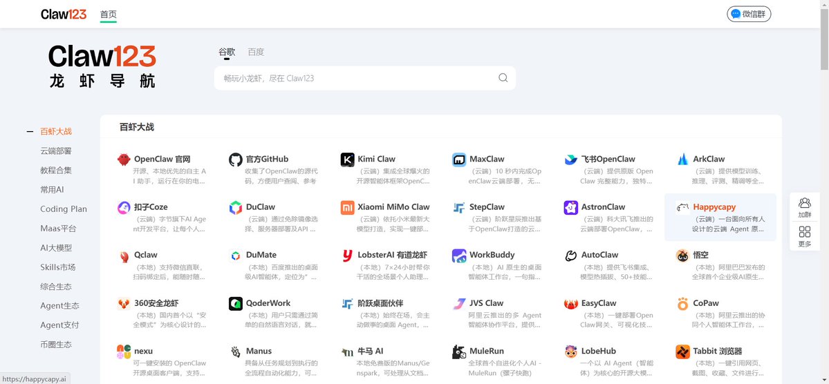Open the EasyClaw lobster icon
The height and width of the screenshot is (384, 829).
coord(571,304)
